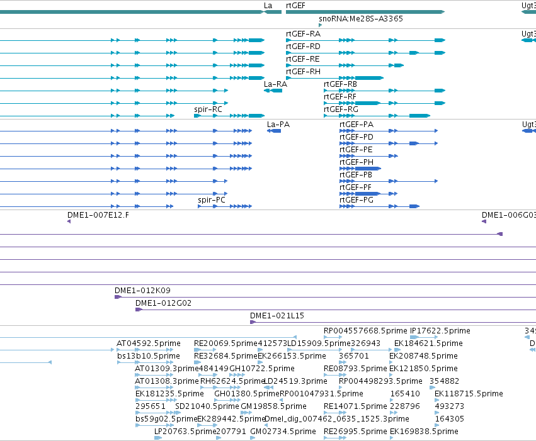
Task: Click the spir-RC transcript label
Action: pyautogui.click(x=208, y=109)
